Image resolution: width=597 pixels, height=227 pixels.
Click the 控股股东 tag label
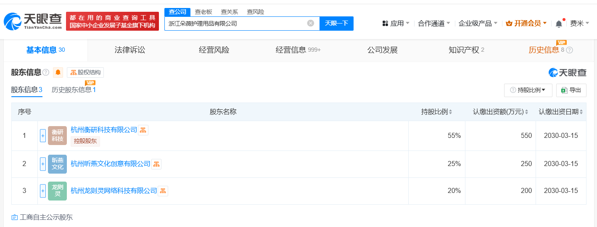[x=85, y=141]
